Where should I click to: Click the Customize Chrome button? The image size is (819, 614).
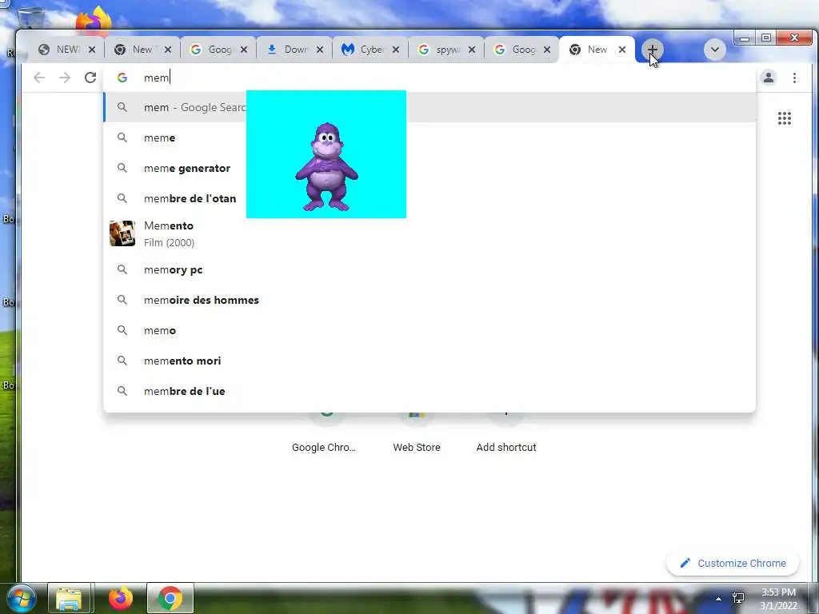coord(733,564)
